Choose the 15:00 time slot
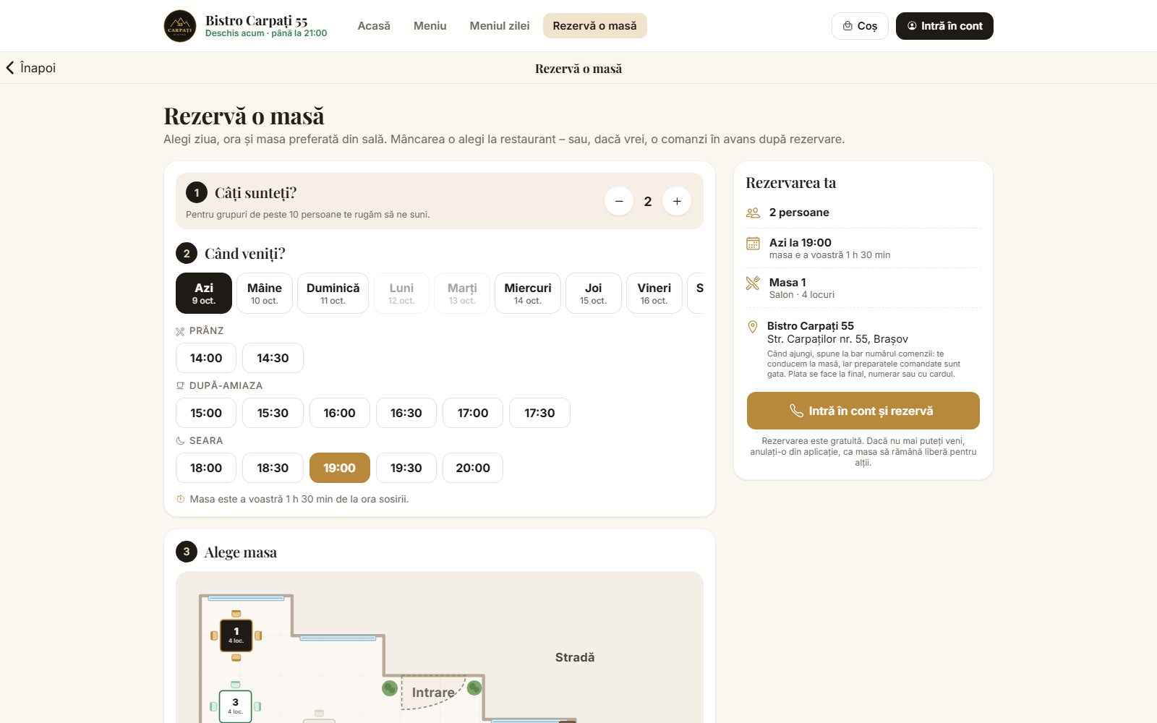 click(206, 413)
